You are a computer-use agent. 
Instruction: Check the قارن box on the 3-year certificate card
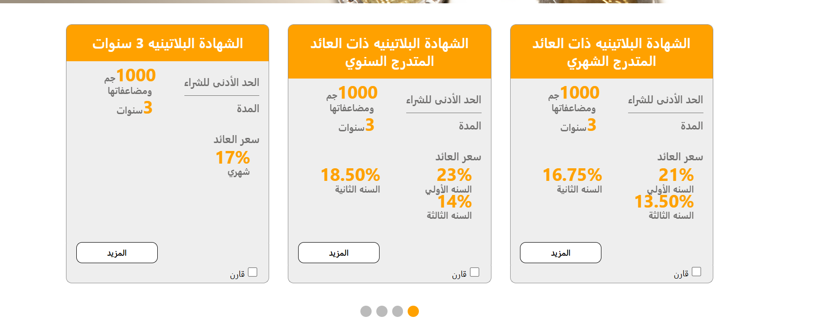[x=253, y=272]
